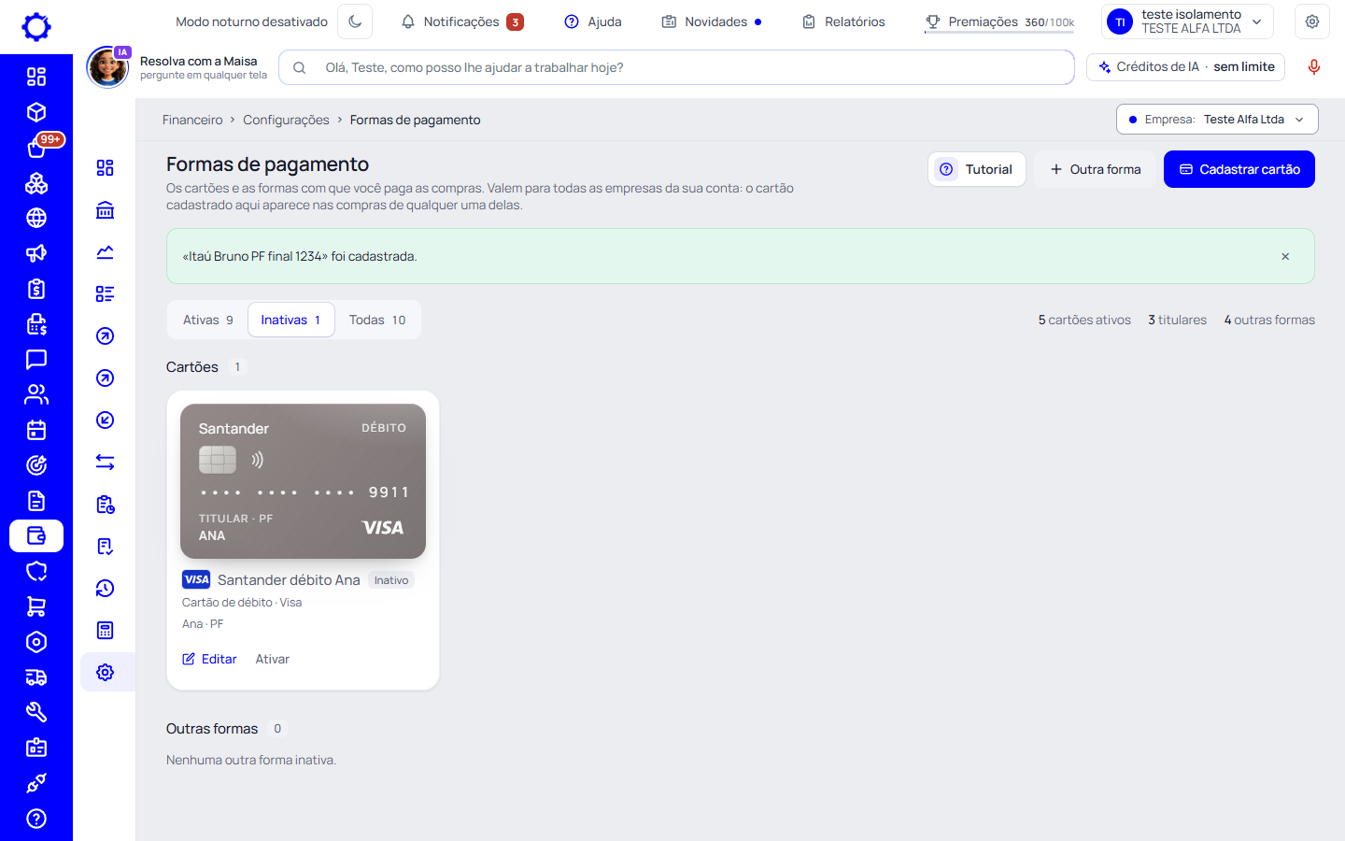Show the Todas tab
Screen dimensions: 1345x841
(x=377, y=320)
